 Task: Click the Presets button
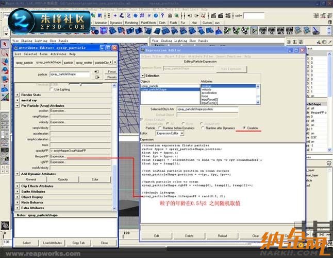click(x=111, y=77)
